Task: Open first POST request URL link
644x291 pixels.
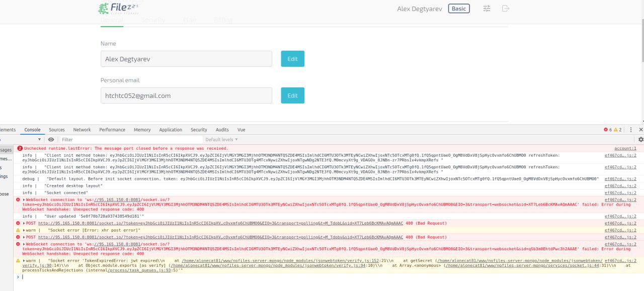Action: [220, 223]
